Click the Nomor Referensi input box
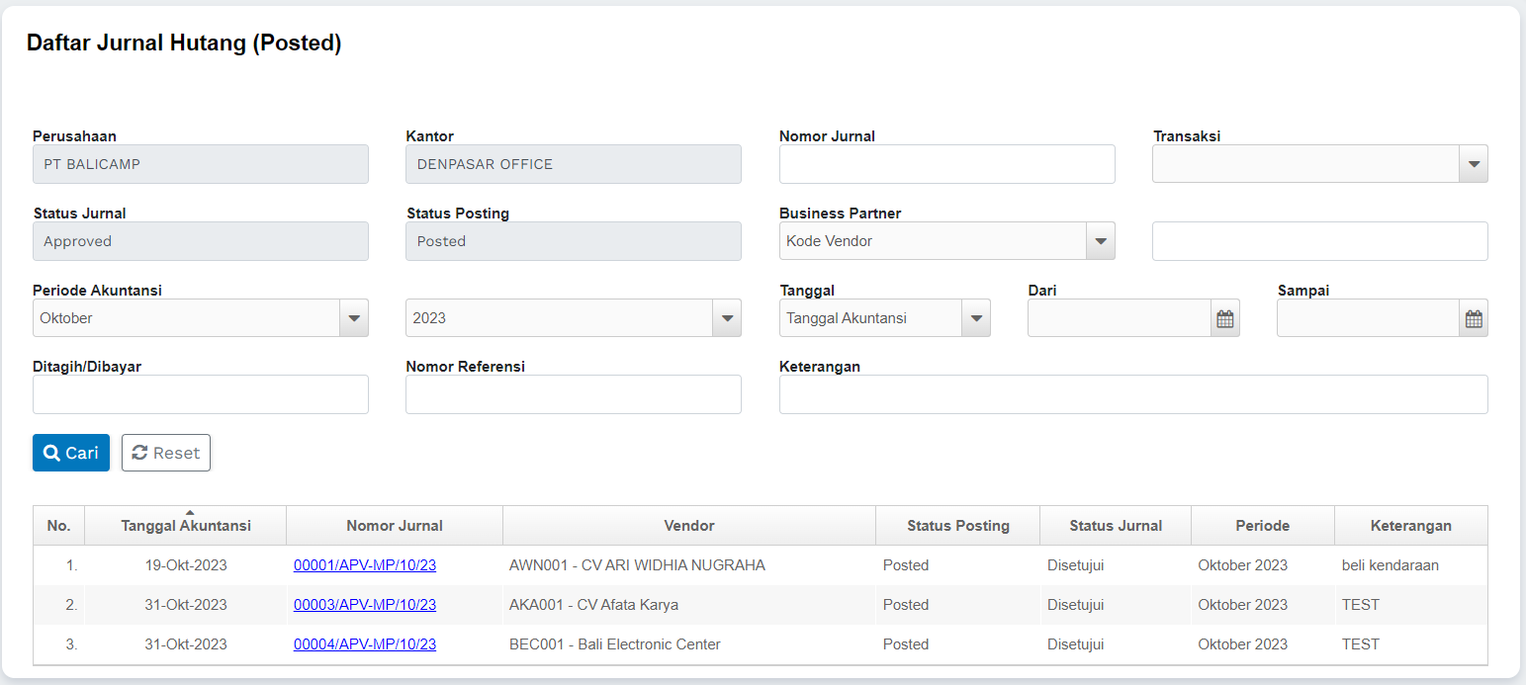Viewport: 1526px width, 685px height. 574,394
